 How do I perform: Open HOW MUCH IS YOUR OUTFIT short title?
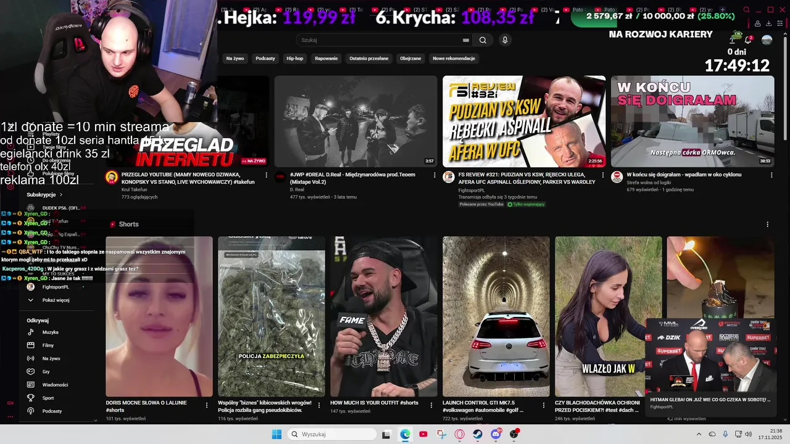374,403
